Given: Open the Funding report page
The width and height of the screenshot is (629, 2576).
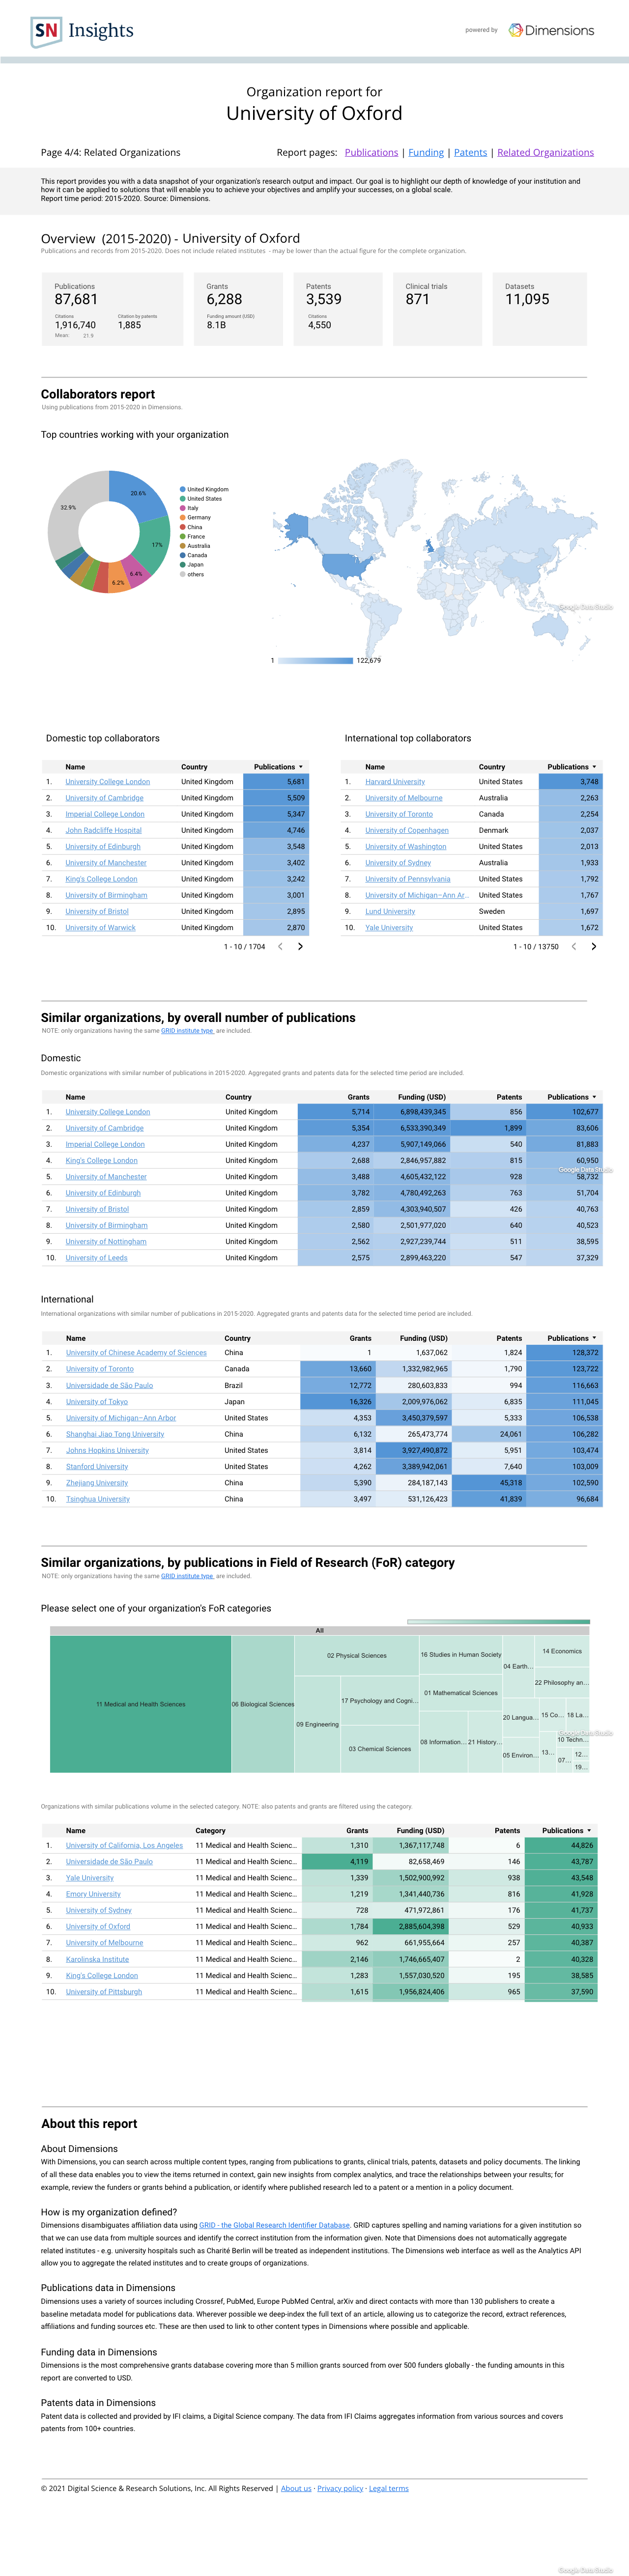Looking at the screenshot, I should tap(426, 153).
